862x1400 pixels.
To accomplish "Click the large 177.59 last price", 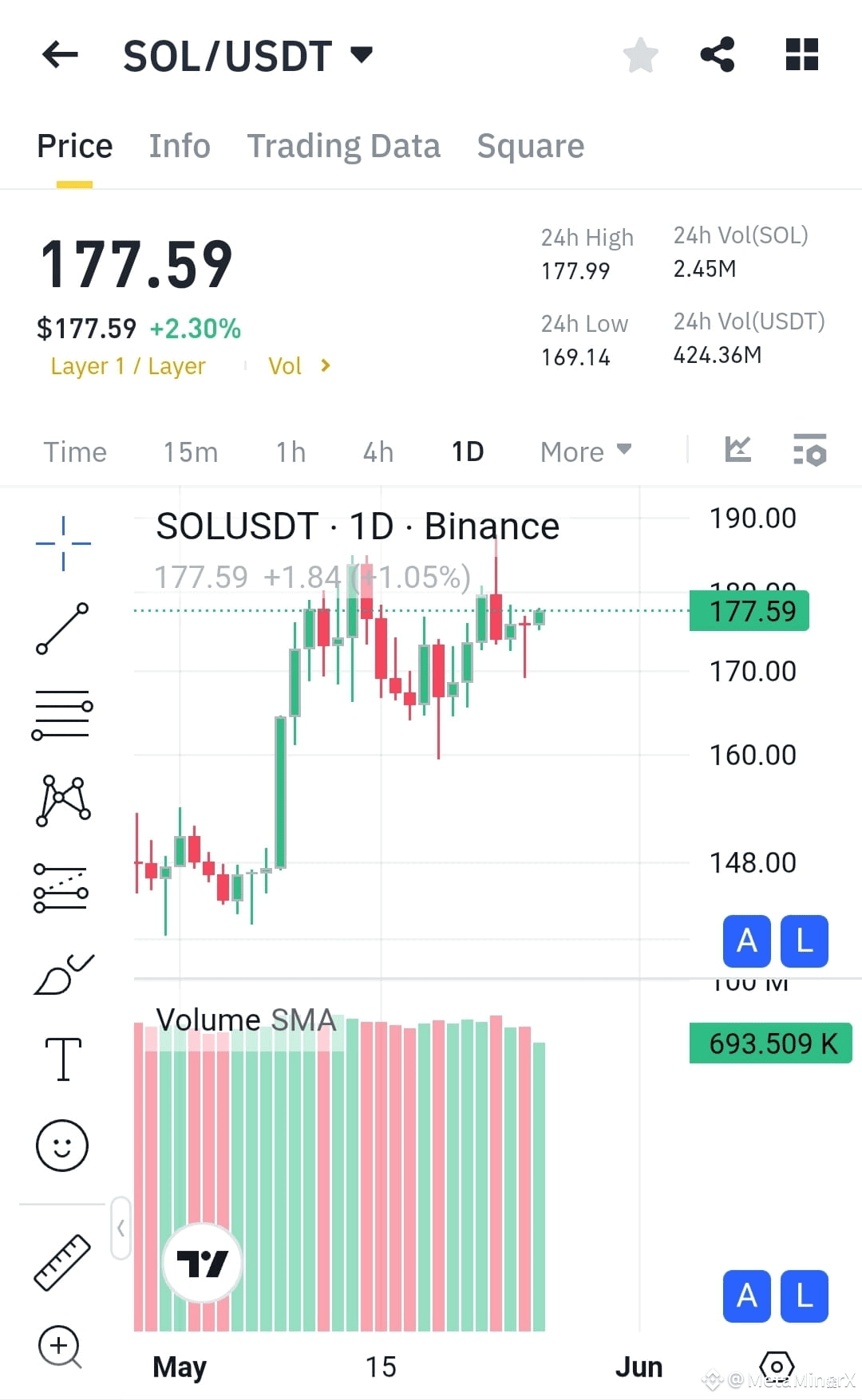I will [x=136, y=265].
